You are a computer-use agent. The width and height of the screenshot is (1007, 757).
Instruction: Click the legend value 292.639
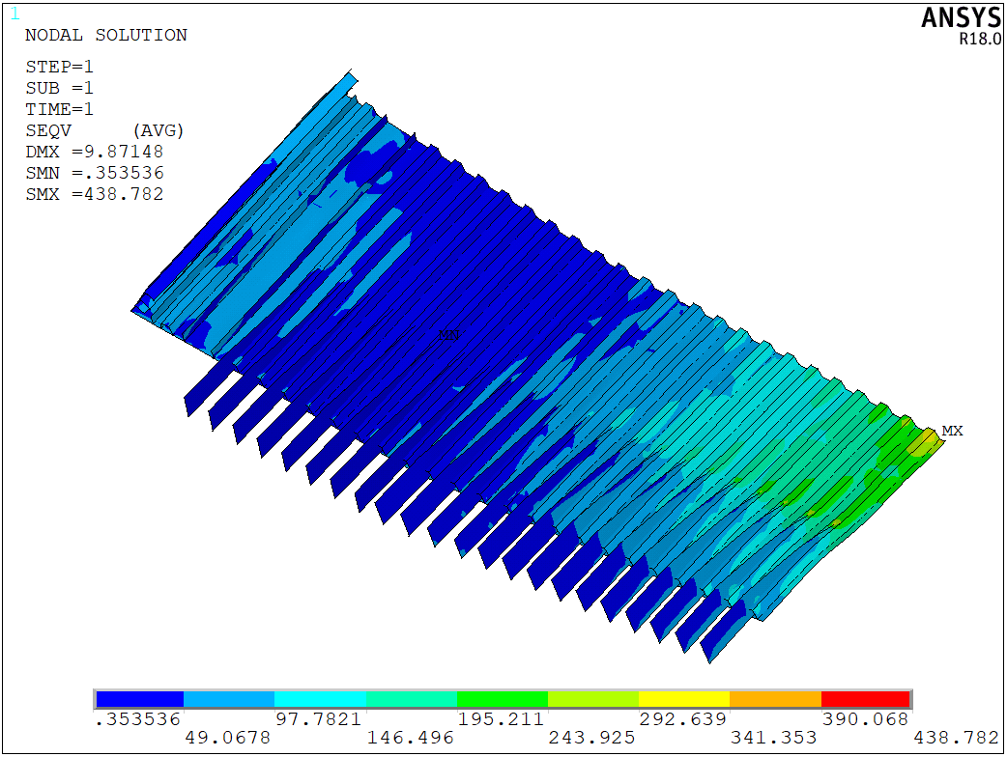682,719
